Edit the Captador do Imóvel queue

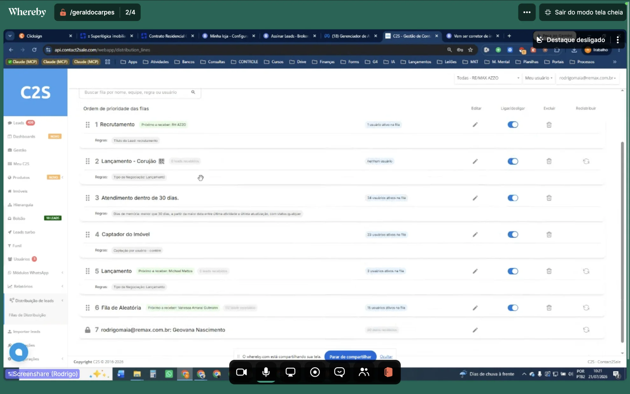(x=475, y=235)
